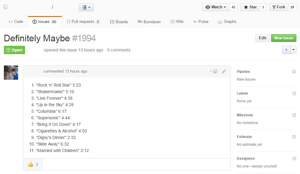Click the Watch button
The image size is (300, 174).
(x=216, y=7)
